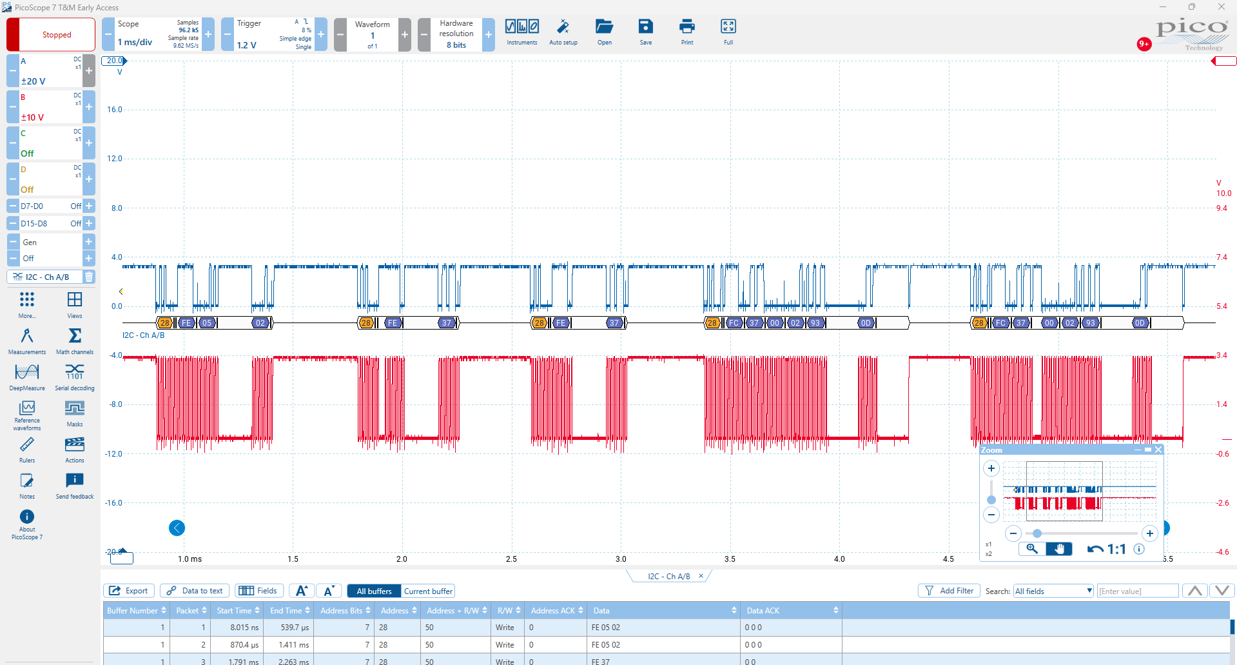Open Serial decoding settings
Screen dimensions: 1237x665
pos(75,377)
